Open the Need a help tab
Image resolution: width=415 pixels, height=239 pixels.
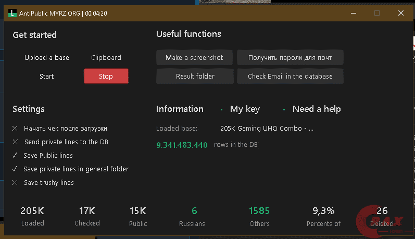317,109
